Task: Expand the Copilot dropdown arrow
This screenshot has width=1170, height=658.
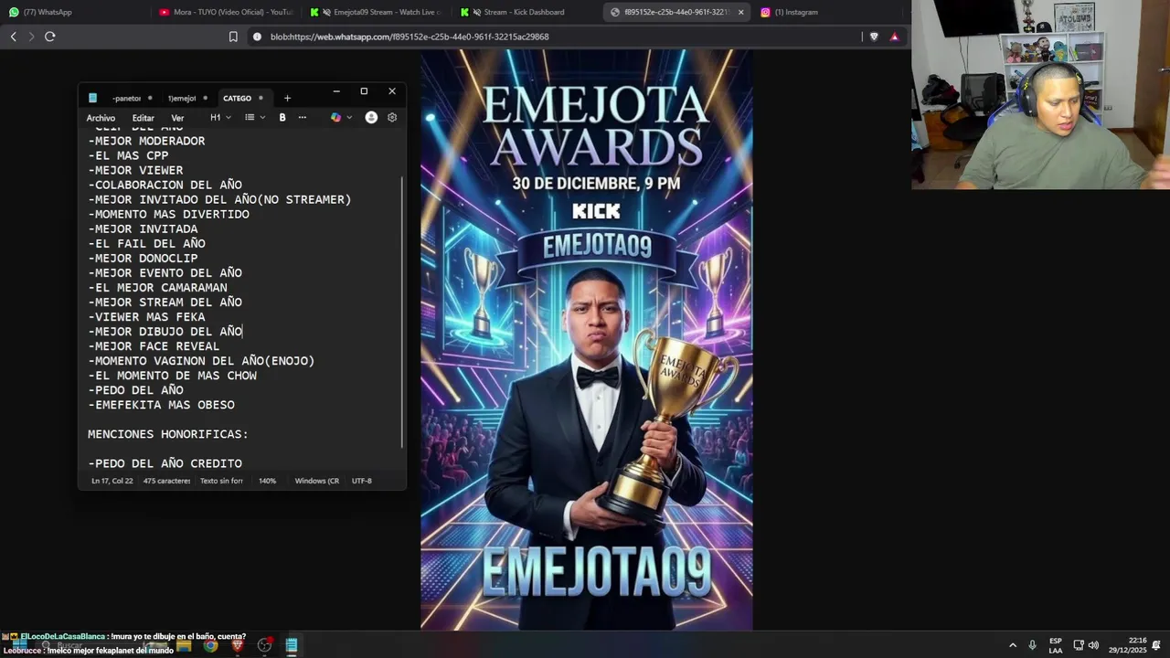Action: coord(349,117)
